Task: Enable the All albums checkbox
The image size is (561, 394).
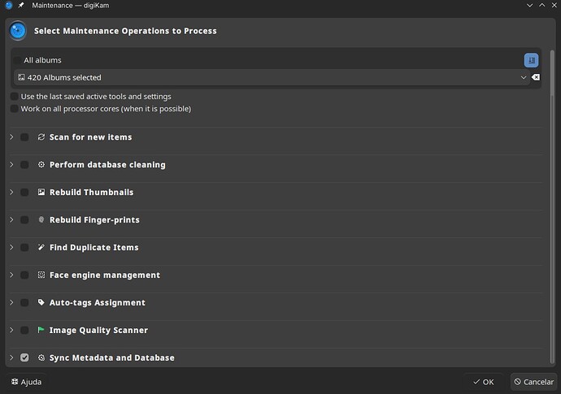Action: click(x=17, y=60)
